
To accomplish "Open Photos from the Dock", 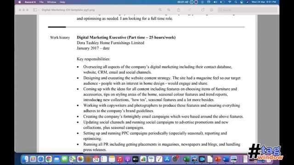I will (x=80, y=159).
